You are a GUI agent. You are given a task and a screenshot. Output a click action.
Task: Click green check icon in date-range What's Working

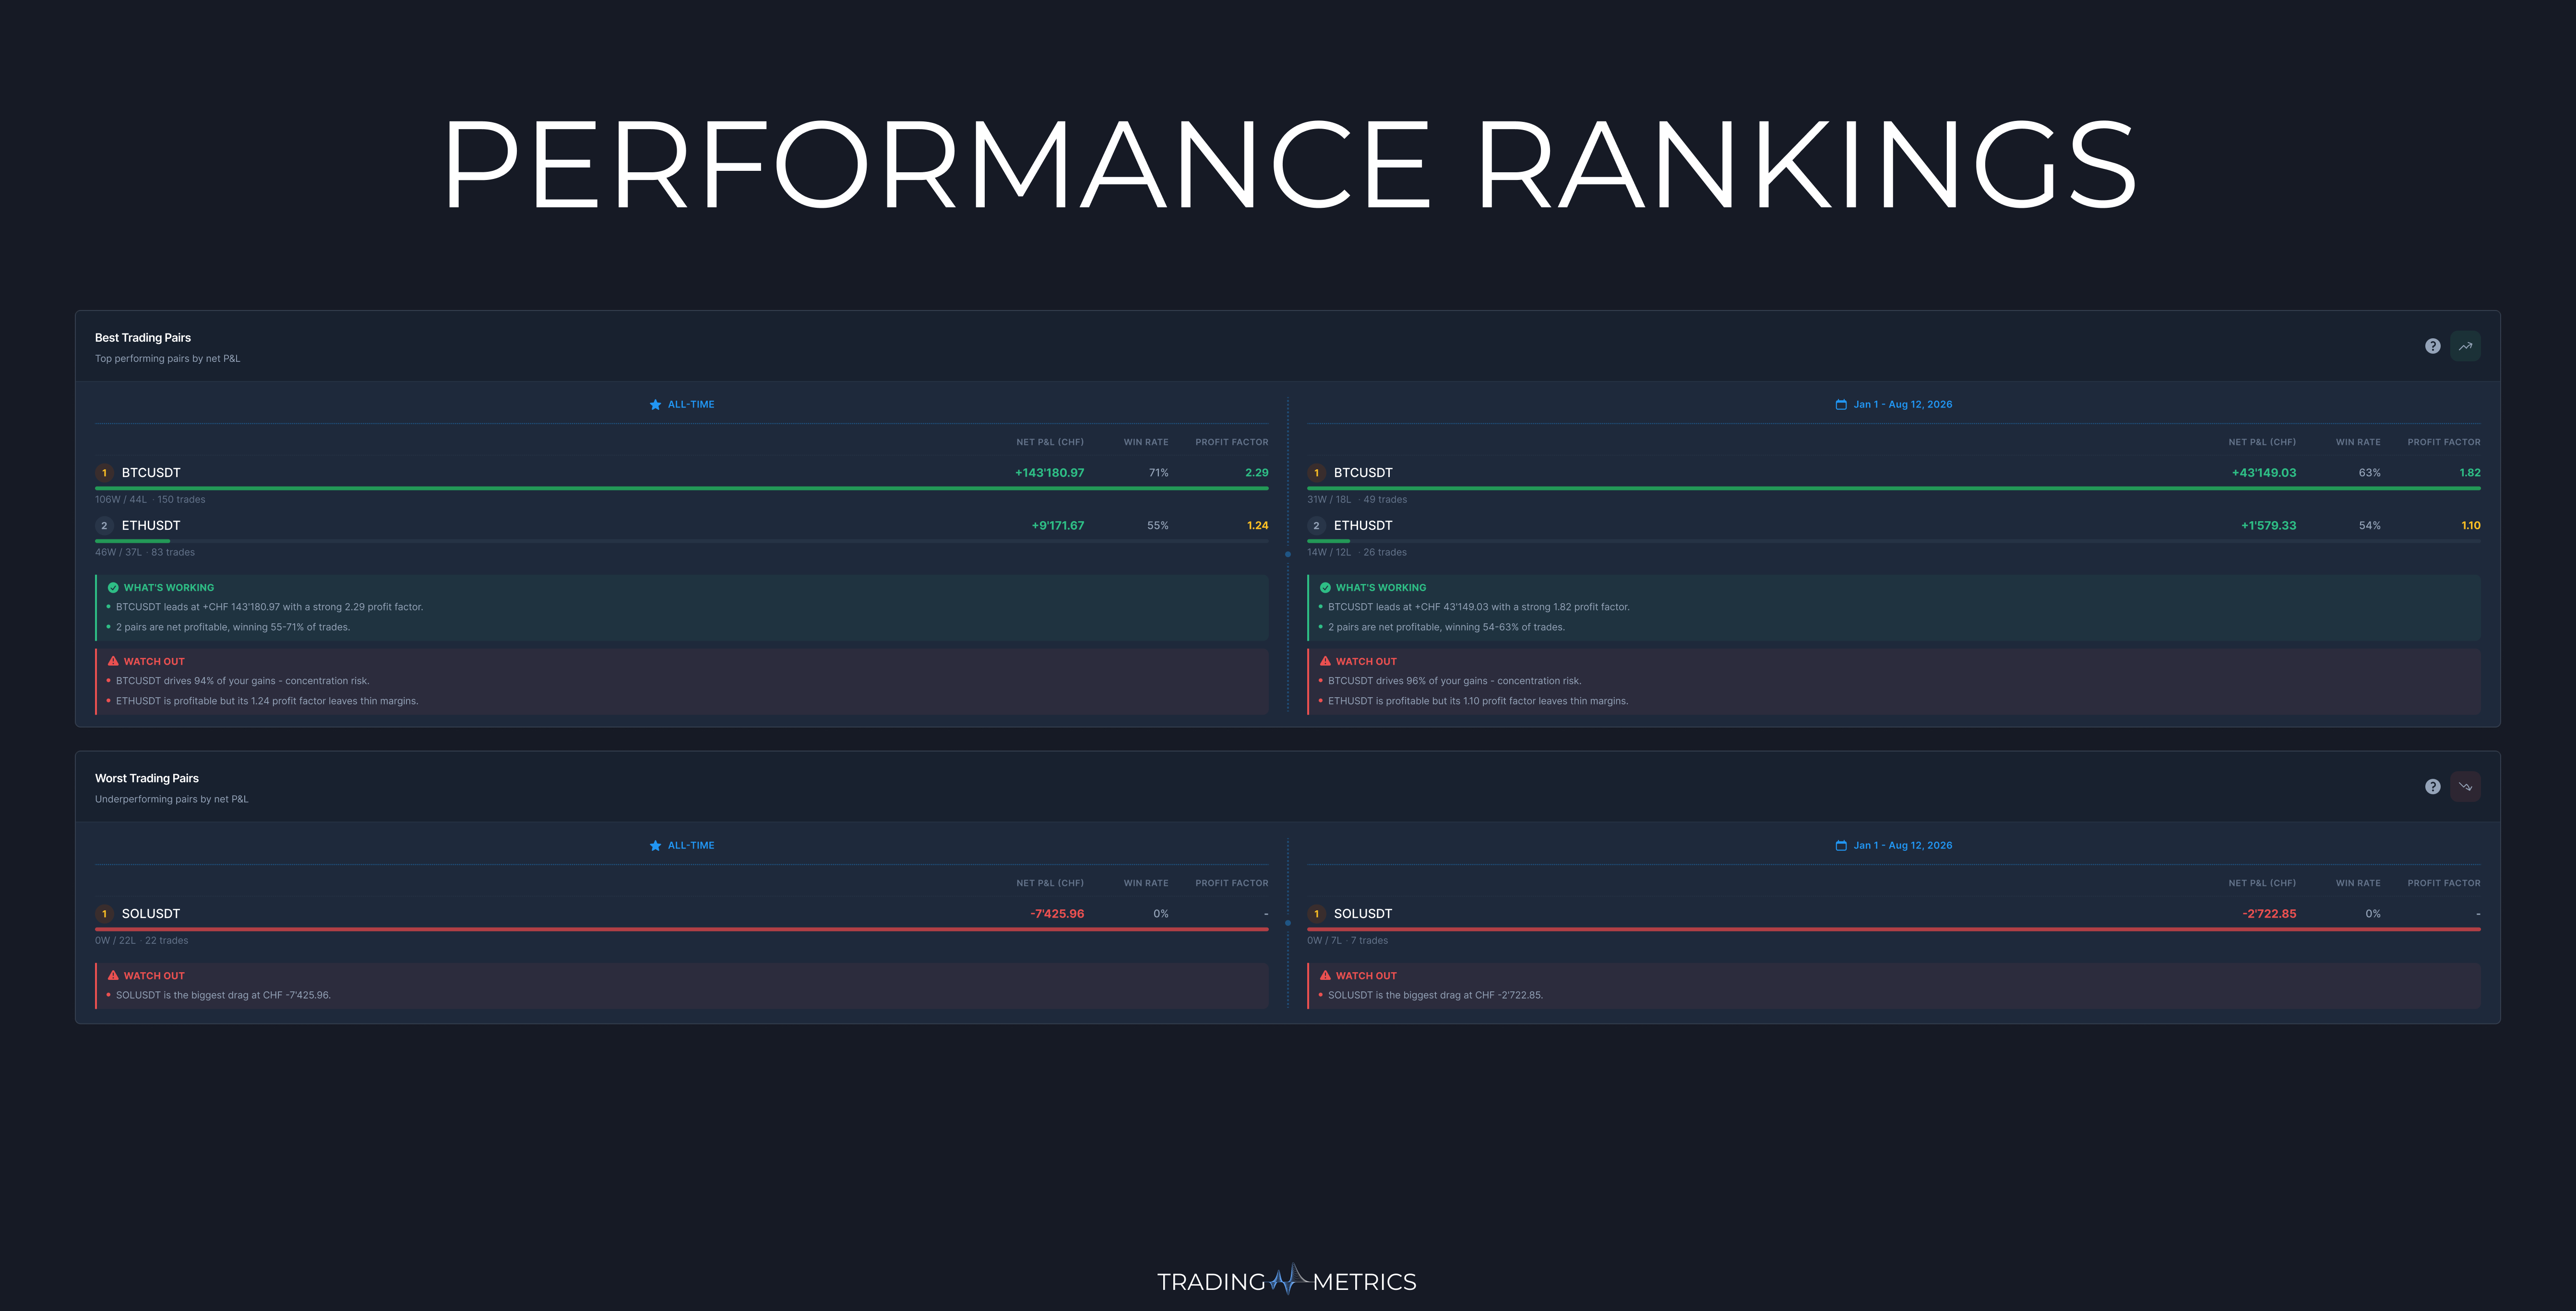[x=1325, y=588]
